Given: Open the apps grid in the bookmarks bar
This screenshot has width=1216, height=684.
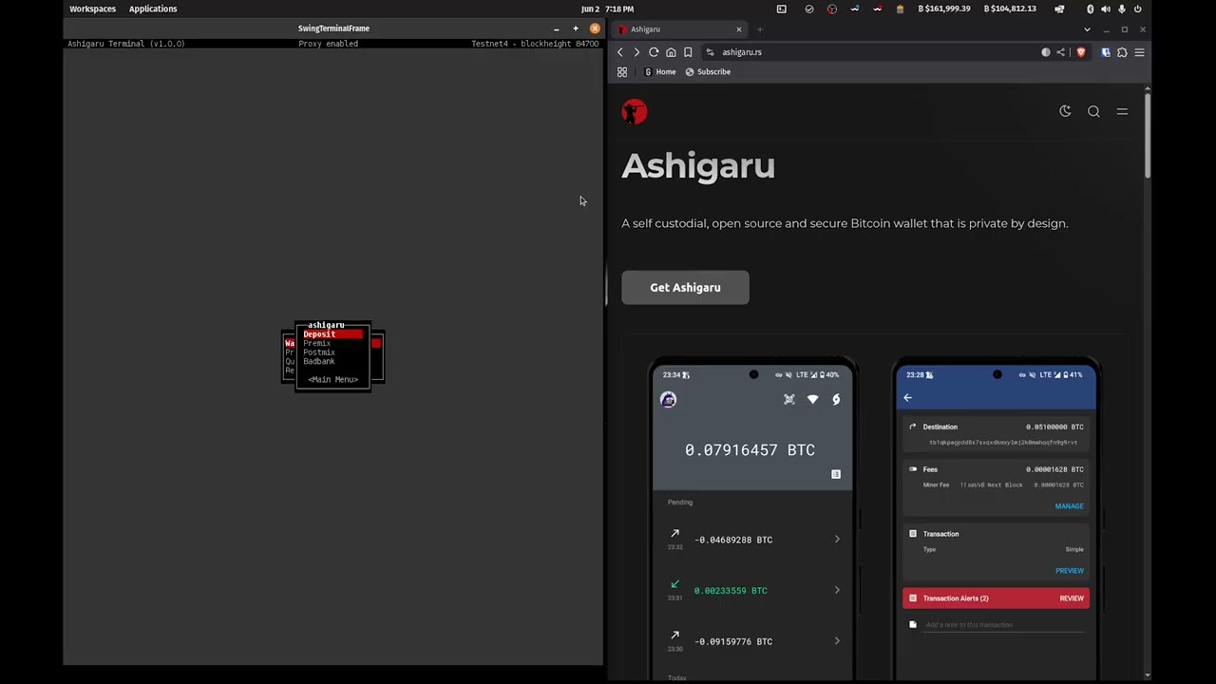Looking at the screenshot, I should [x=622, y=72].
